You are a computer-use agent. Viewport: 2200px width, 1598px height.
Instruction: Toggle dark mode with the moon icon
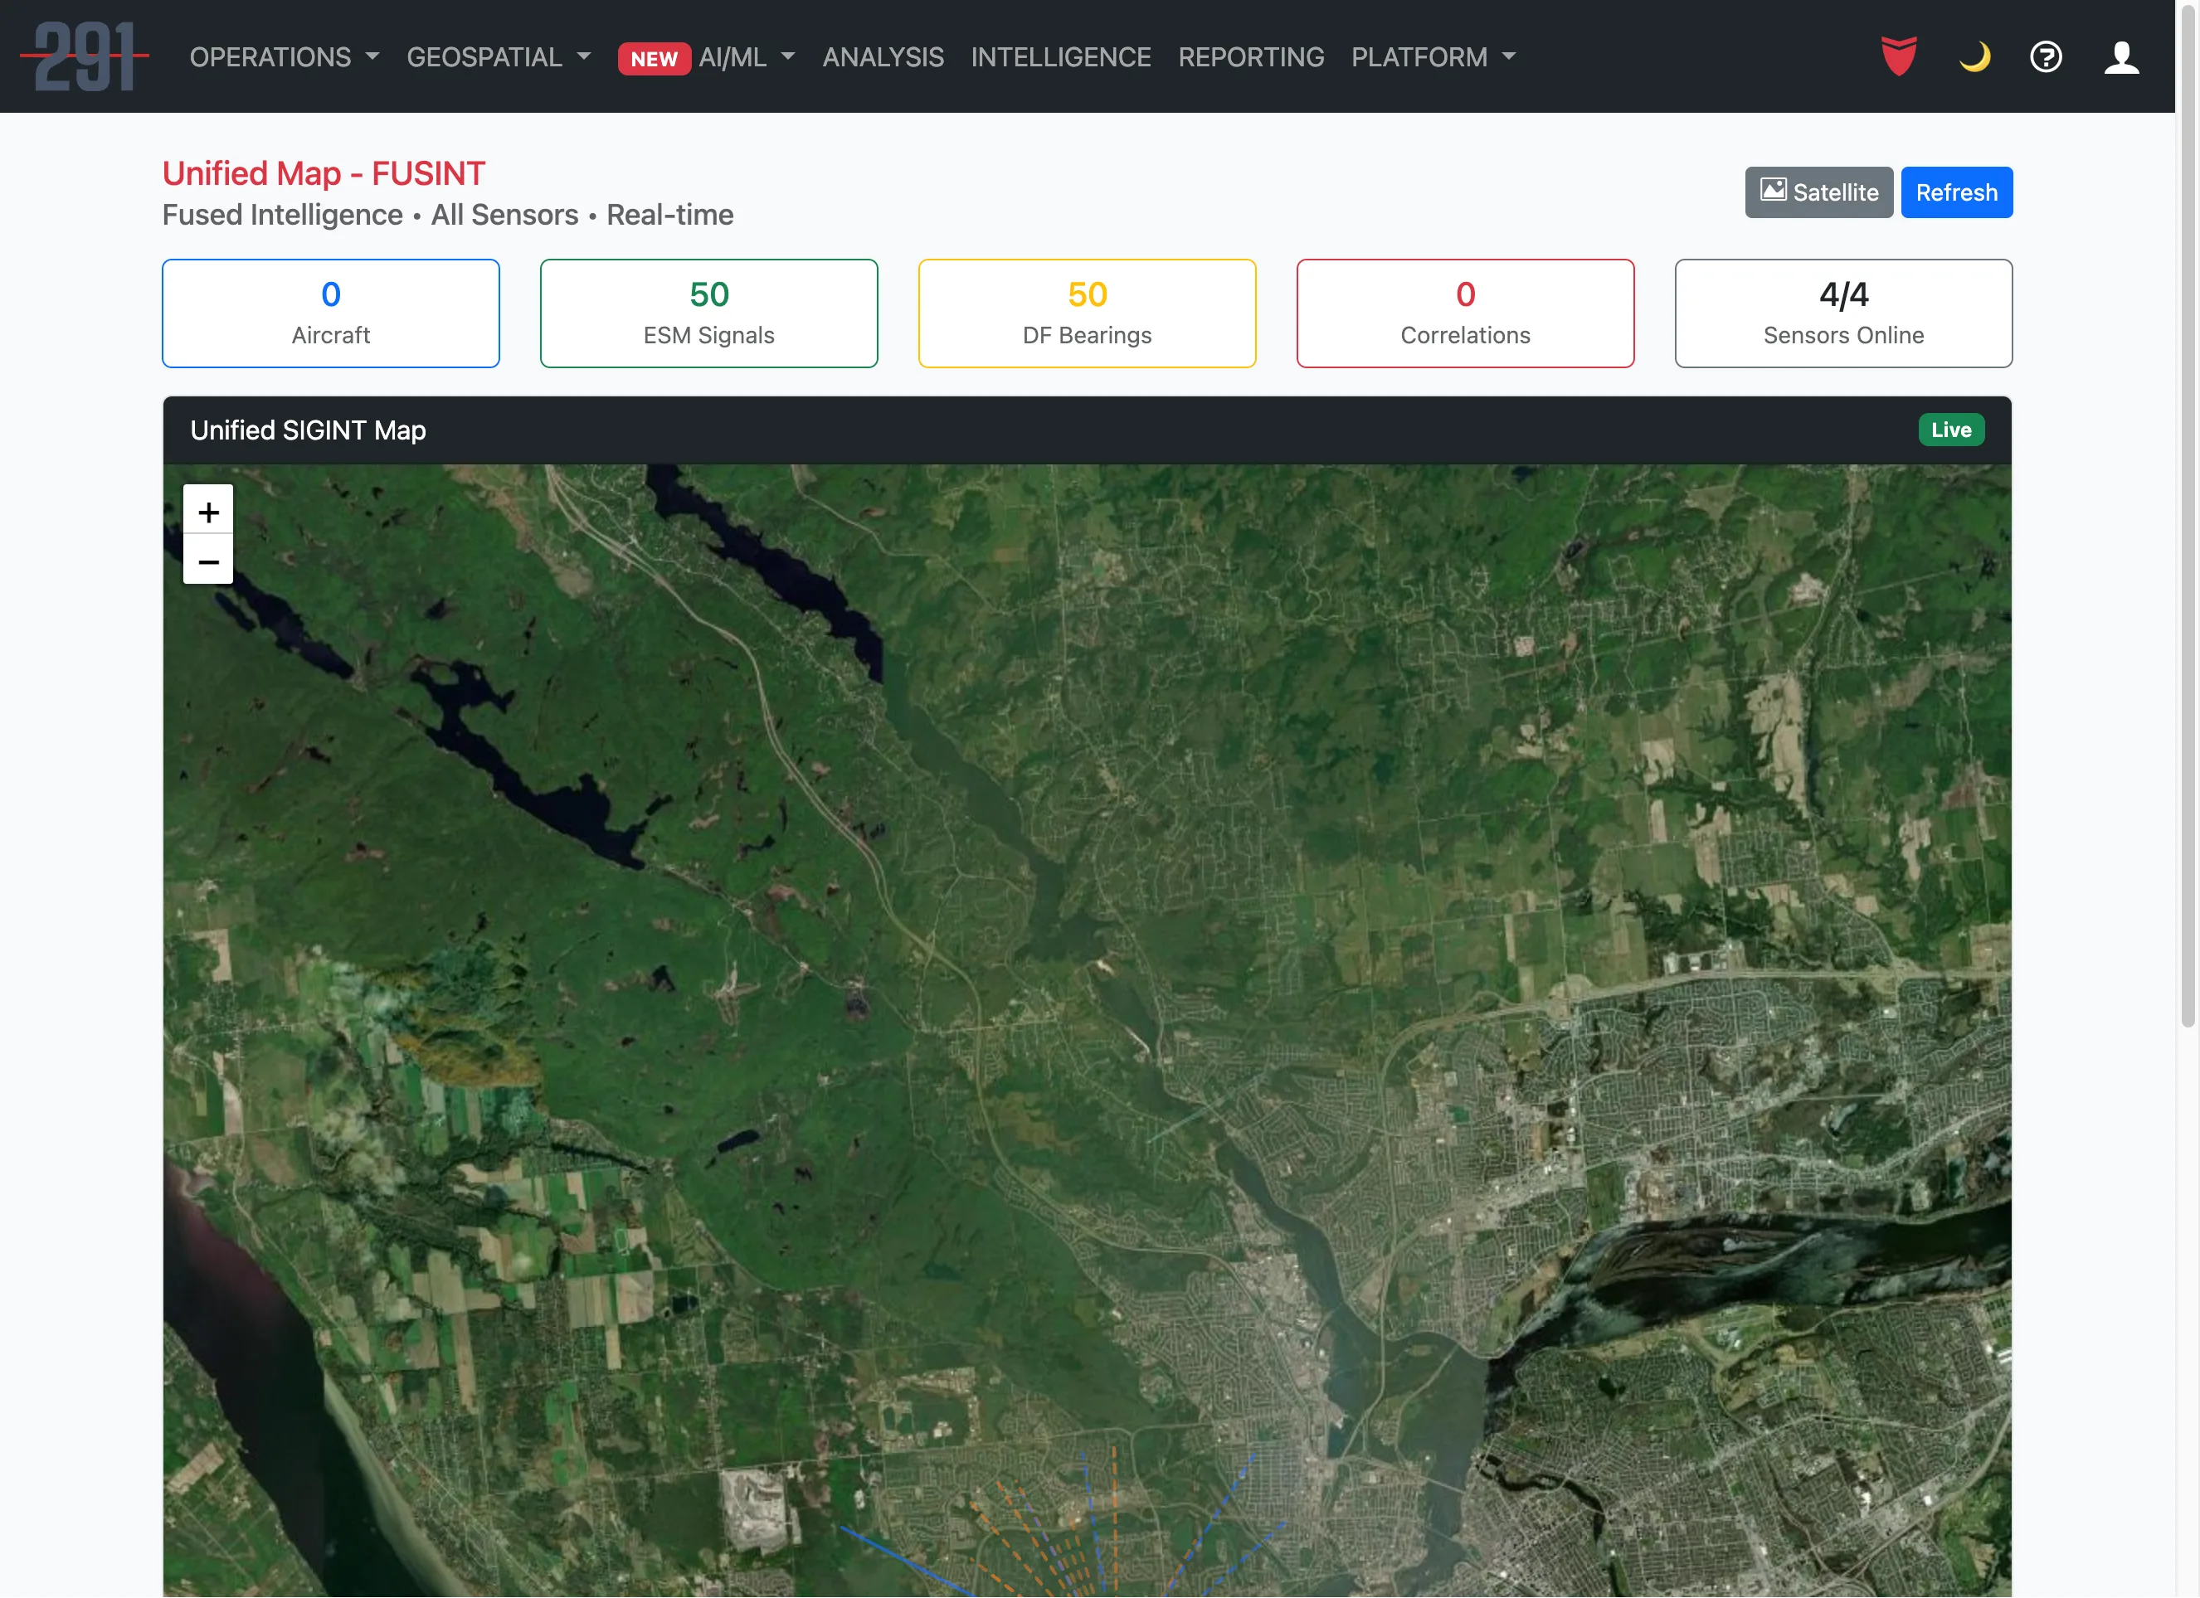click(x=1973, y=57)
